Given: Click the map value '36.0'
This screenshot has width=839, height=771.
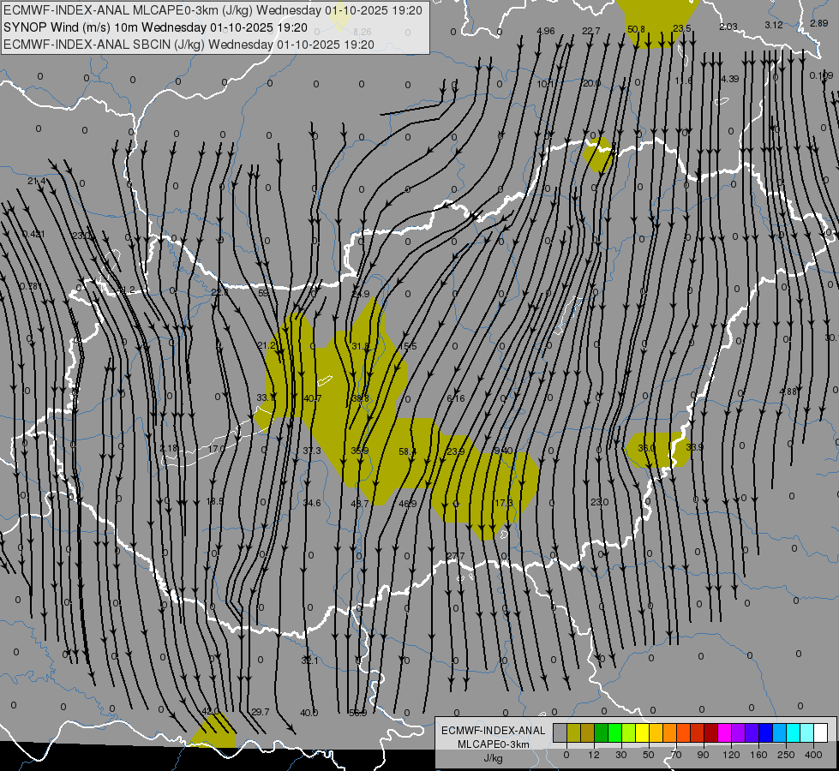Looking at the screenshot, I should click(x=647, y=448).
